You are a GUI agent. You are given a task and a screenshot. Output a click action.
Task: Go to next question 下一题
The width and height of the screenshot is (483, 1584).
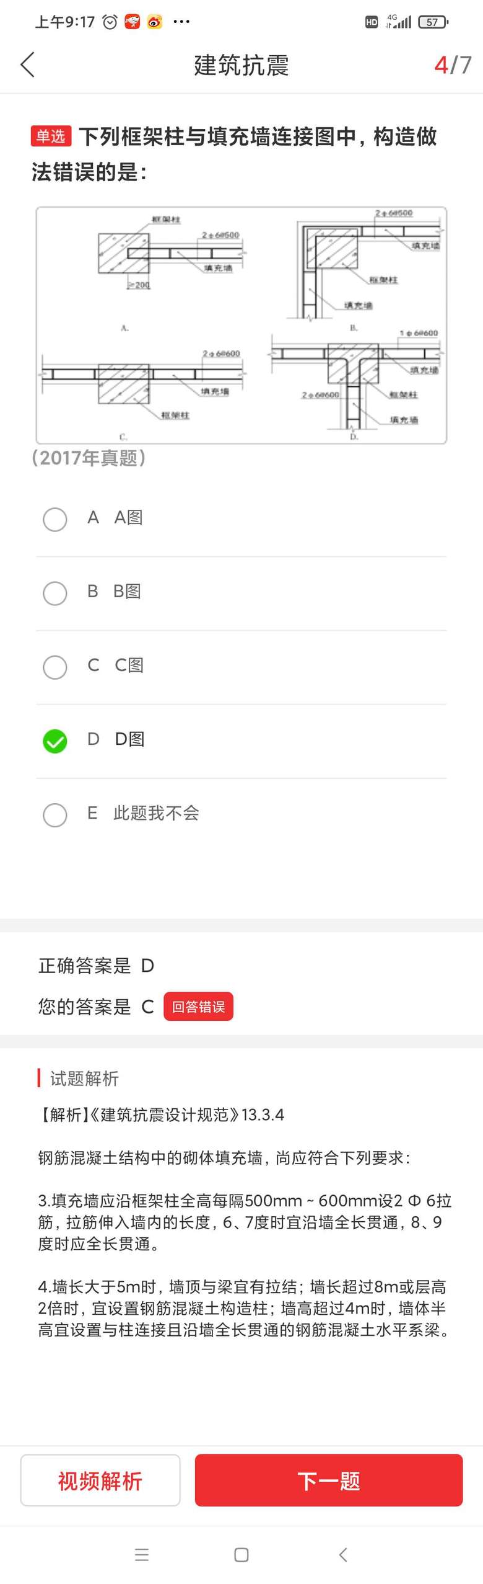point(329,1480)
